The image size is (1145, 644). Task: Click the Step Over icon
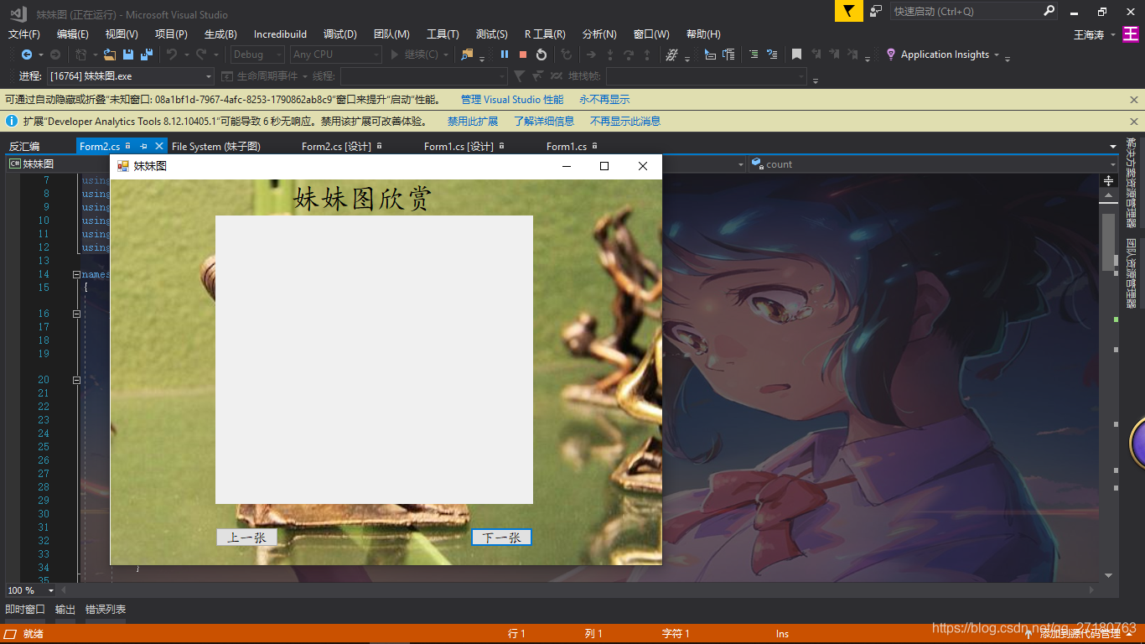point(629,55)
